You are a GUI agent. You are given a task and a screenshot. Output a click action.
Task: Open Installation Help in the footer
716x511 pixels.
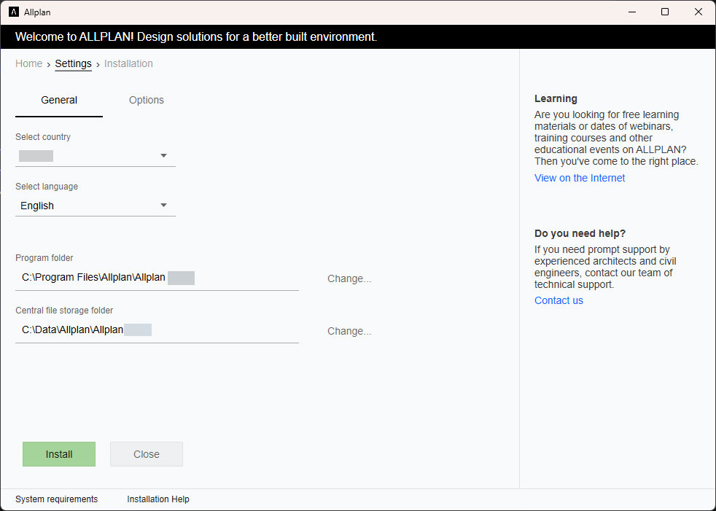(158, 499)
